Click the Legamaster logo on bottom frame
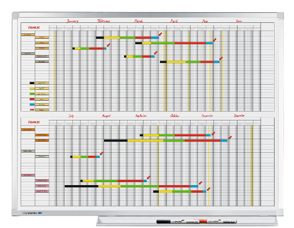294x228 pixels. click(32, 213)
